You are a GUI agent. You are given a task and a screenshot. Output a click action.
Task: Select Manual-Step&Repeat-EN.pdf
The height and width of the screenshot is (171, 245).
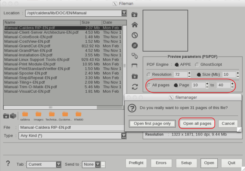pyautogui.click(x=63, y=78)
